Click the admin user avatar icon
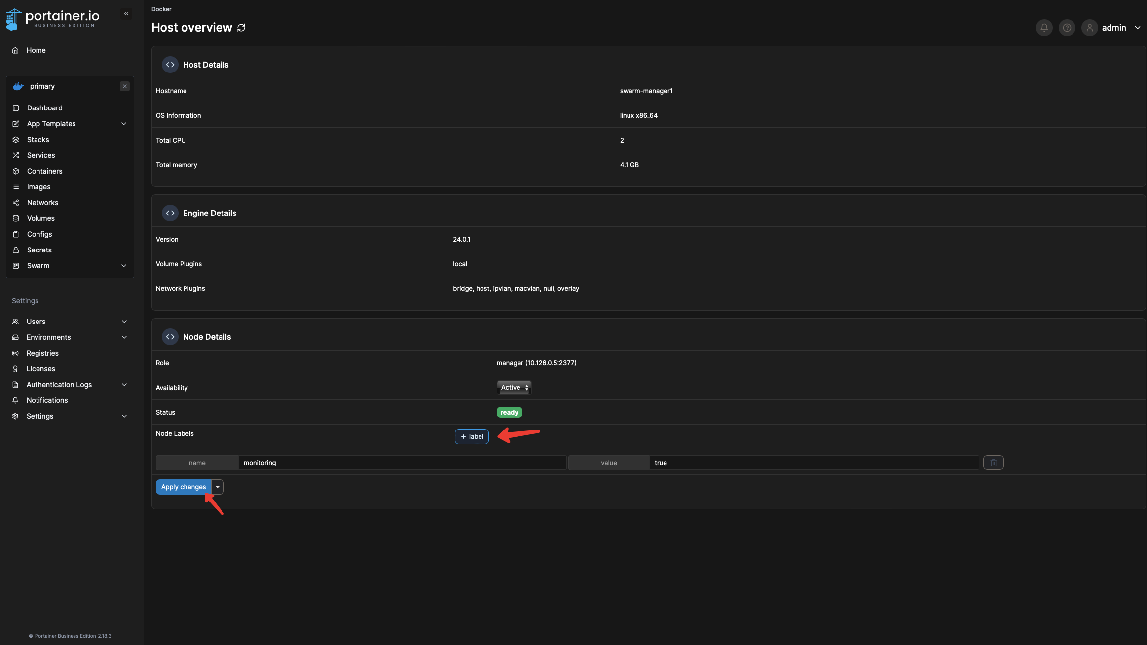1147x645 pixels. coord(1090,28)
